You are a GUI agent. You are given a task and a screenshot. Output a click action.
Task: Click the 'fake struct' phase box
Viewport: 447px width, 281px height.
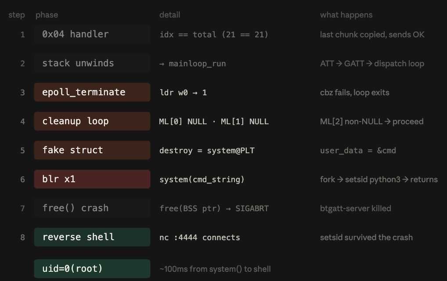point(92,150)
